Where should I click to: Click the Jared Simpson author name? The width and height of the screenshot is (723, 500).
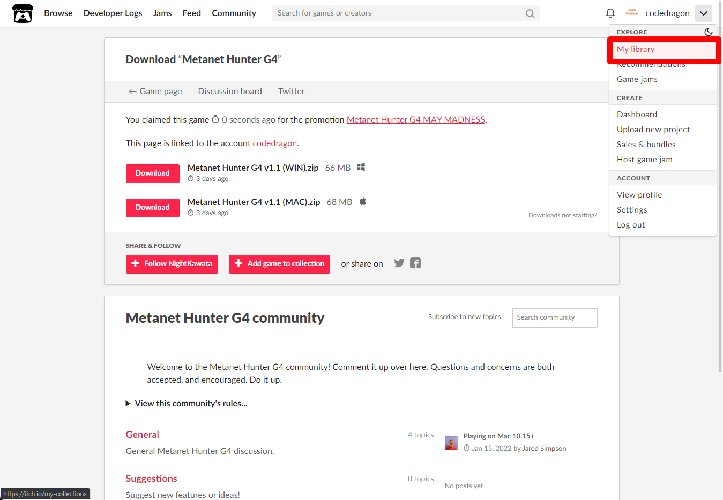click(x=544, y=449)
